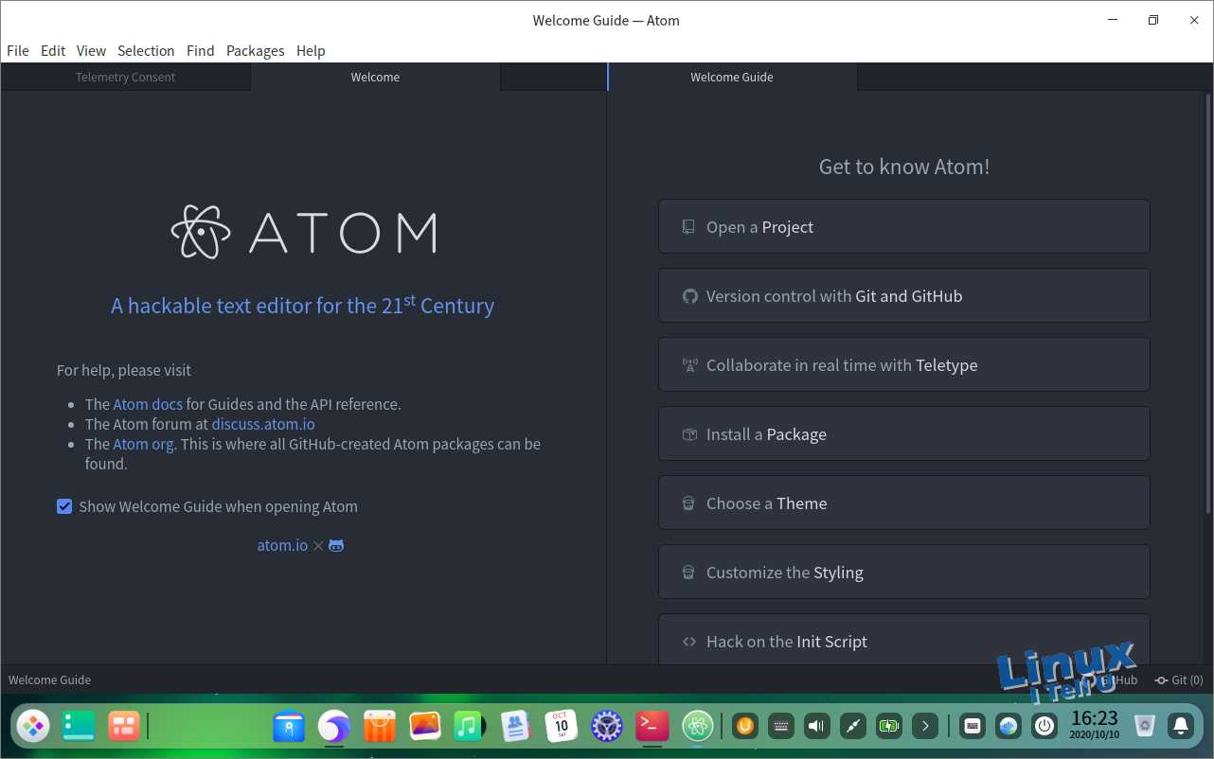Viewport: 1214px width, 759px height.
Task: Open the notification bell in the dock
Action: click(1181, 726)
